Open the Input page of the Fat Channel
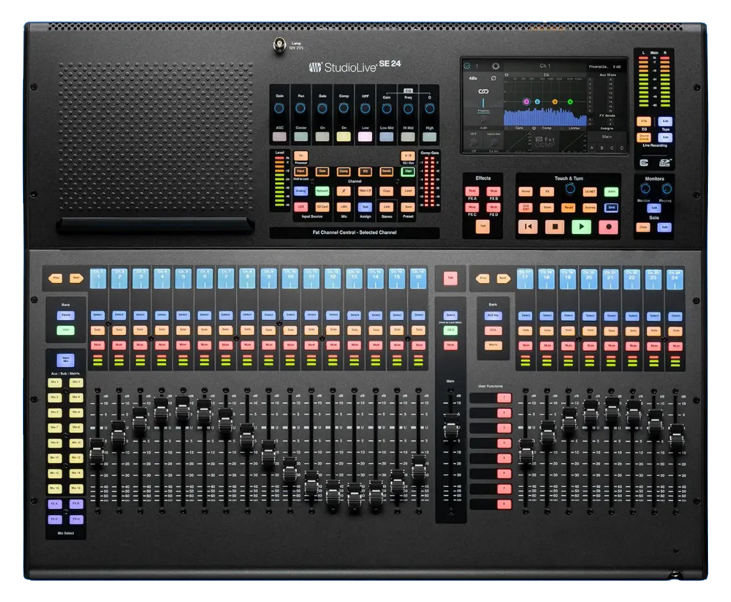This screenshot has width=731, height=602. (301, 172)
